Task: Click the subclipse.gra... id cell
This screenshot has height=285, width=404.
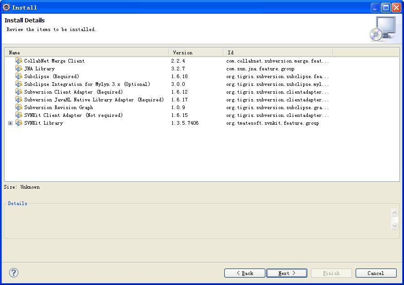Action: pos(278,107)
